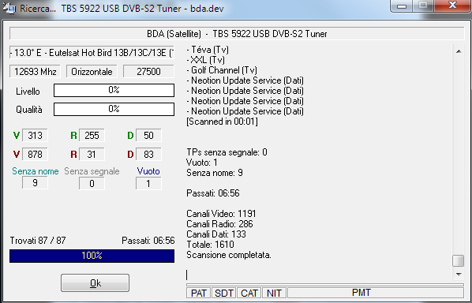Click the BDA (Satellite) tuner header

(x=237, y=34)
